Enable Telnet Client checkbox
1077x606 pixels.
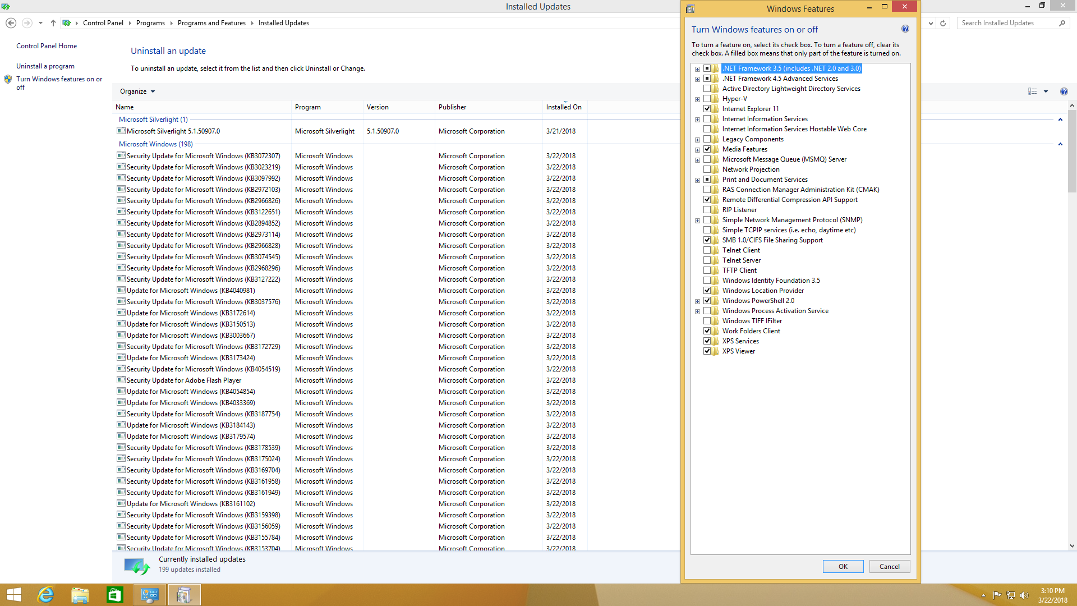(707, 250)
